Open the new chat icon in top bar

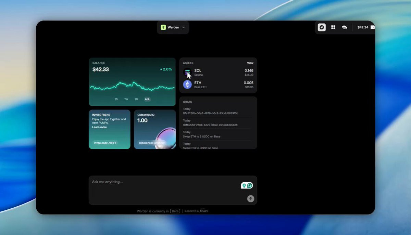point(322,27)
